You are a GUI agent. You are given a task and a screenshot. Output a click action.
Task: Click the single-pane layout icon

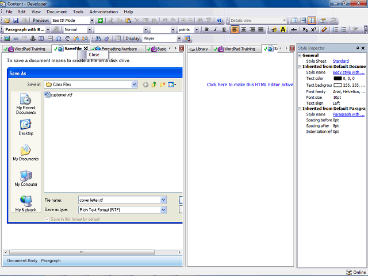(x=294, y=21)
